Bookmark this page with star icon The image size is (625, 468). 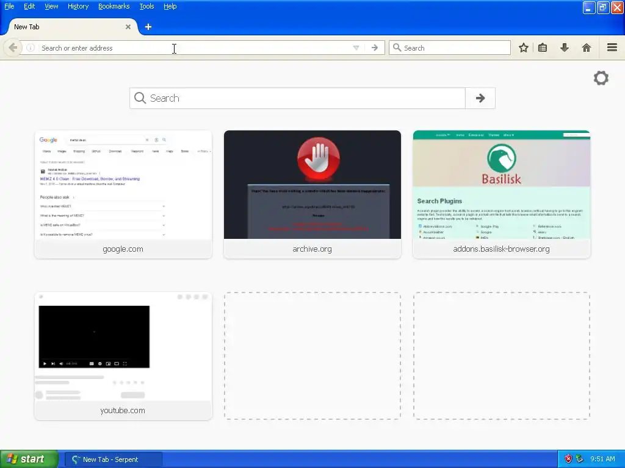pos(523,48)
